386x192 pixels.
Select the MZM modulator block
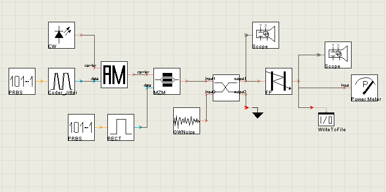(x=167, y=81)
